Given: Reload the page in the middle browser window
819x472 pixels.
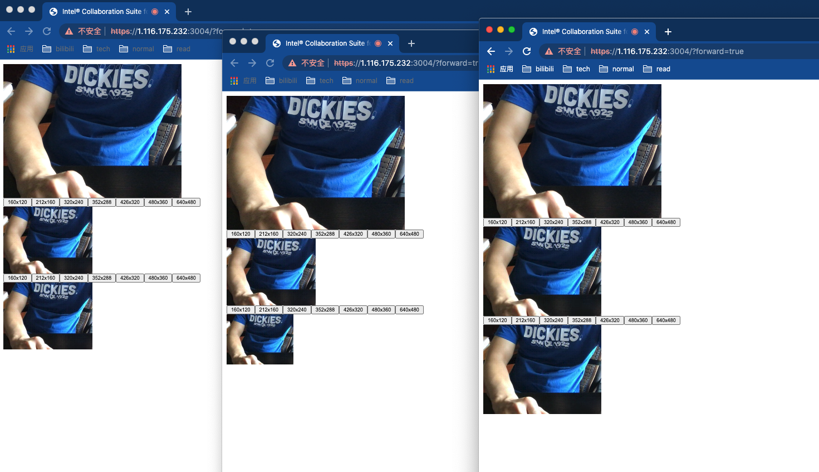Looking at the screenshot, I should pyautogui.click(x=270, y=63).
